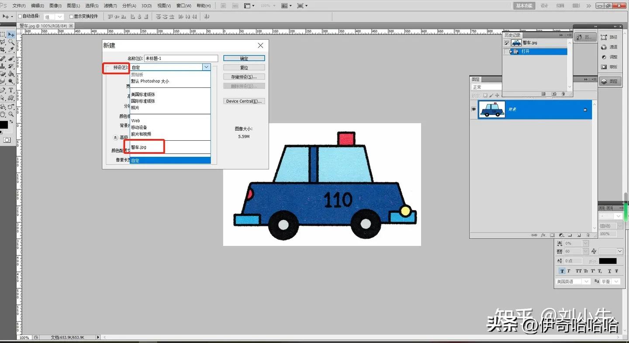Pick the Move tool in toolbox
This screenshot has width=629, height=343.
point(11,35)
